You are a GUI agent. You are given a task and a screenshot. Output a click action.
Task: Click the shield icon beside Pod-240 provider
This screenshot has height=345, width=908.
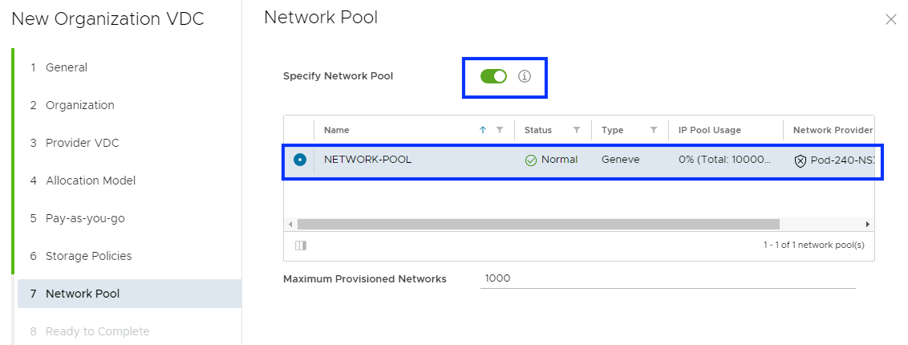(800, 160)
